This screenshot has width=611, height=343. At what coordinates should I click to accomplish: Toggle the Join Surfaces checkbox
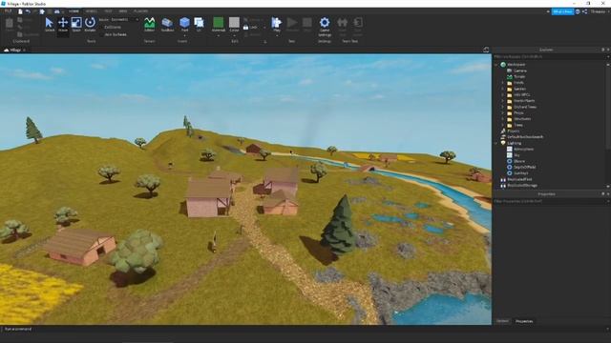(x=102, y=34)
